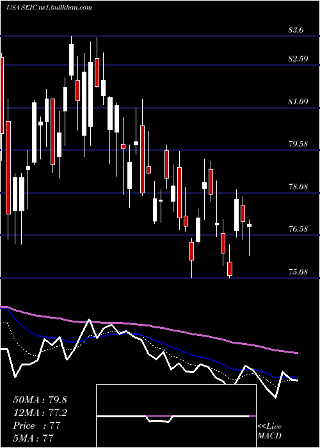Viewport: 320px width, 448px height.
Task: Click the 78.08 price level label
Action: click(298, 187)
